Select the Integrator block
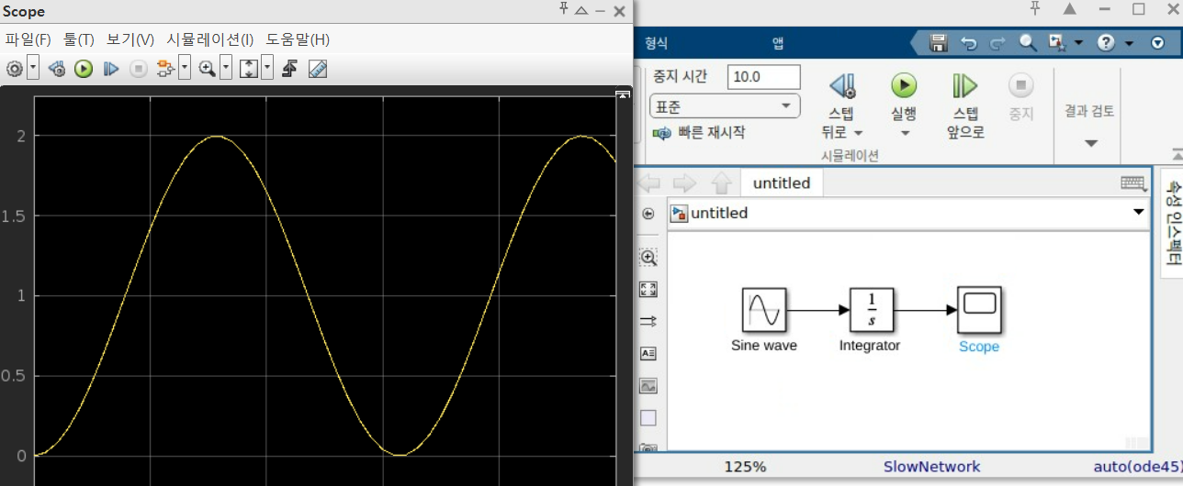 tap(872, 310)
